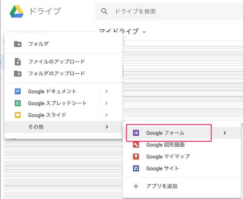The width and height of the screenshot is (243, 199).
Task: Open the マイドライブ dropdown arrow
Action: click(x=144, y=32)
